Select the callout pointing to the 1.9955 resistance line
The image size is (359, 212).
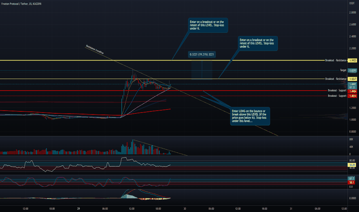coord(208,25)
